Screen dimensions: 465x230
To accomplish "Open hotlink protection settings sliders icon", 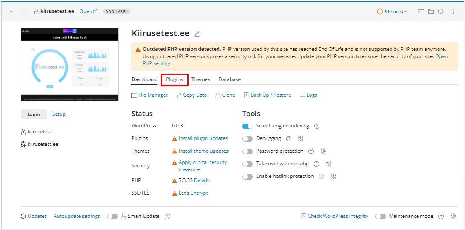I will (x=334, y=176).
